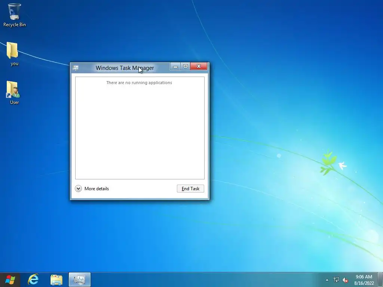Screen dimensions: 383x287
Task: Click the End Task button
Action: pos(190,188)
